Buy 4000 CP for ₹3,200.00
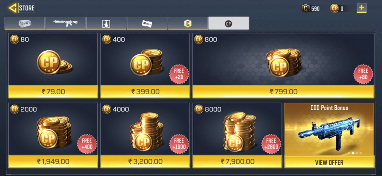The image size is (382, 176). click(x=145, y=161)
